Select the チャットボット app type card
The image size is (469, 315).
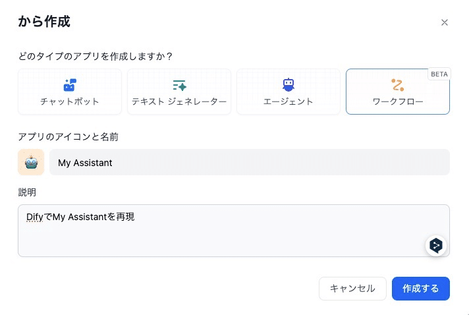tap(70, 92)
